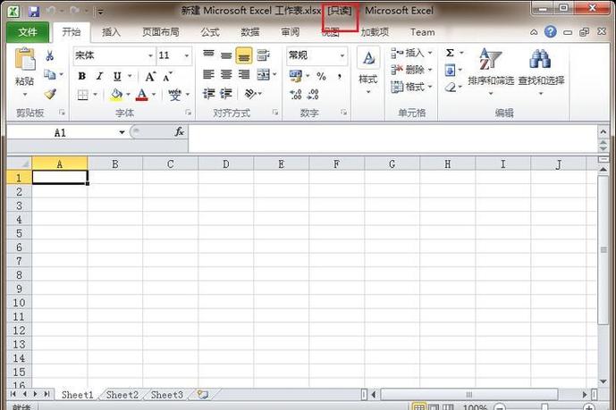Click accounting currency format icon
The width and height of the screenshot is (616, 410).
295,76
